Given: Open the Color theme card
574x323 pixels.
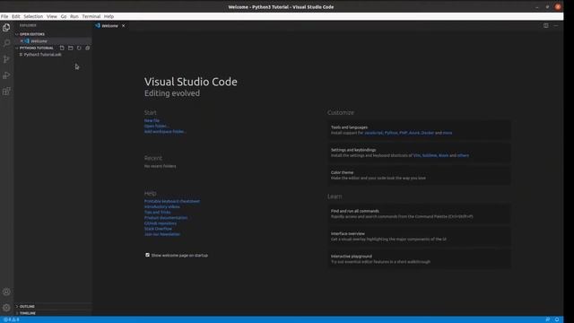Looking at the screenshot, I should (x=419, y=175).
